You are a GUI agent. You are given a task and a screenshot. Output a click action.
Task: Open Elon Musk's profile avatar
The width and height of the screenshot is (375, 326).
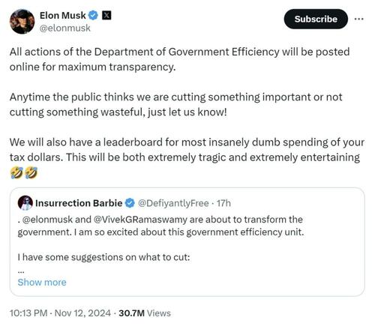[x=22, y=22]
